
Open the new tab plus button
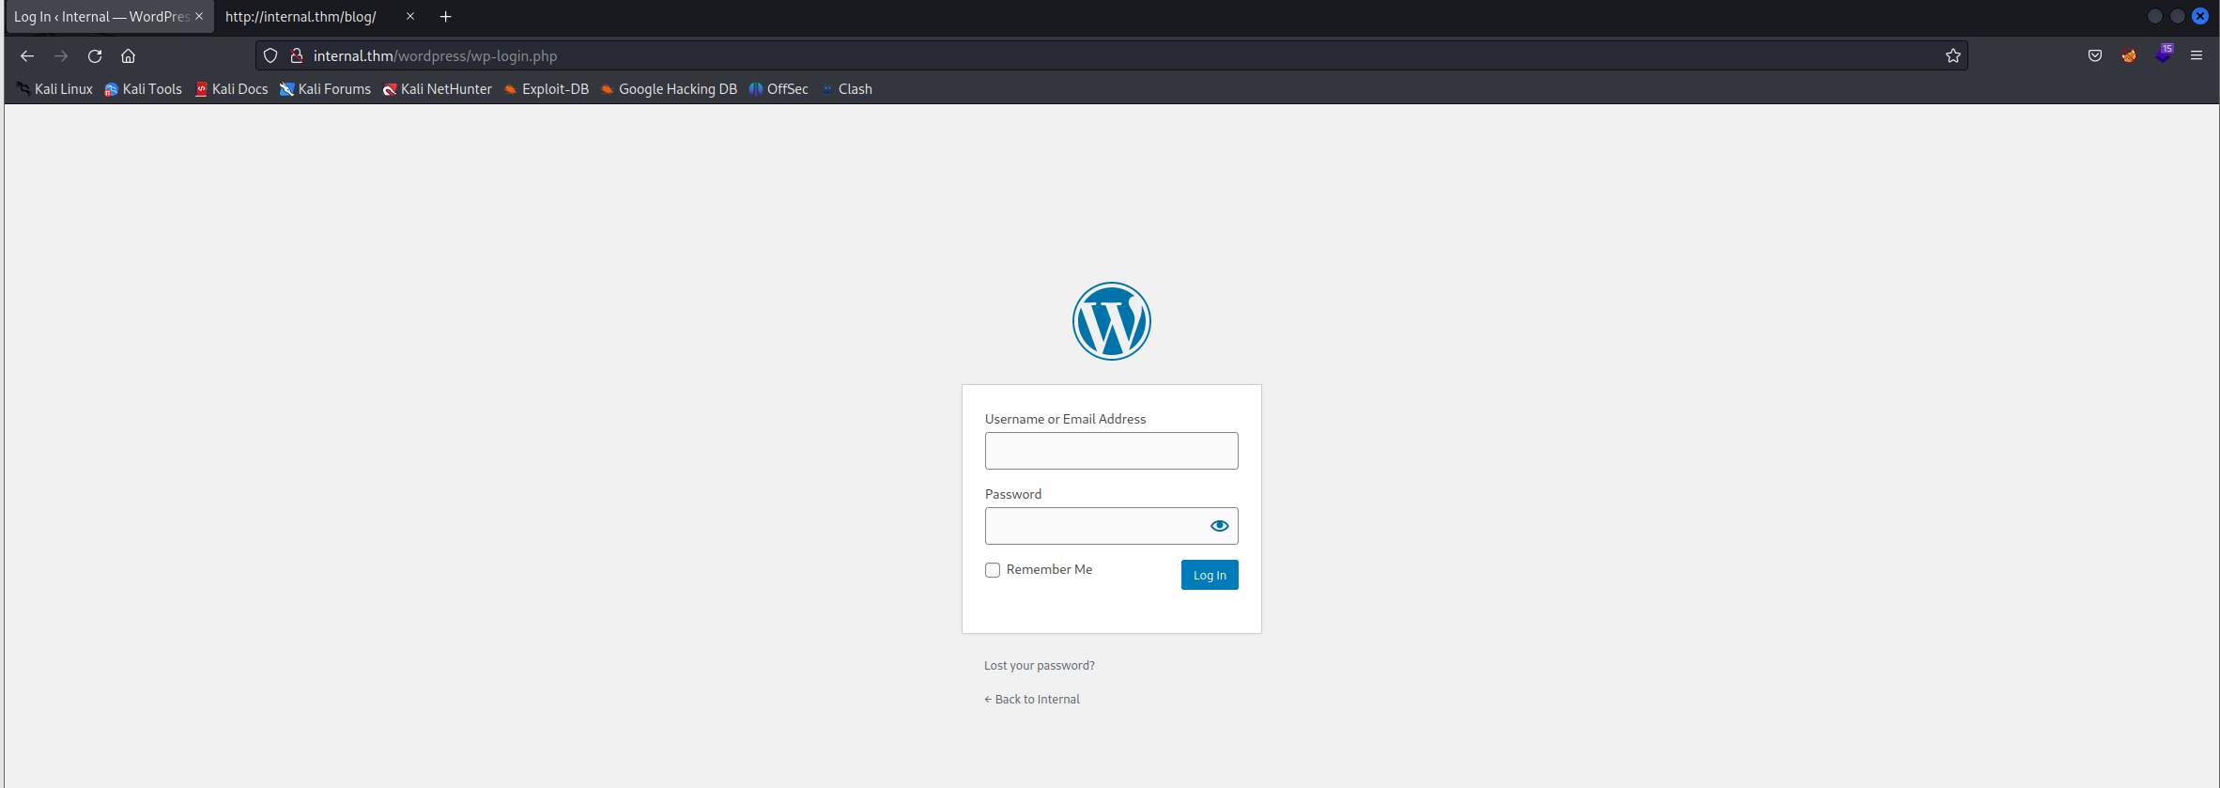pyautogui.click(x=446, y=17)
